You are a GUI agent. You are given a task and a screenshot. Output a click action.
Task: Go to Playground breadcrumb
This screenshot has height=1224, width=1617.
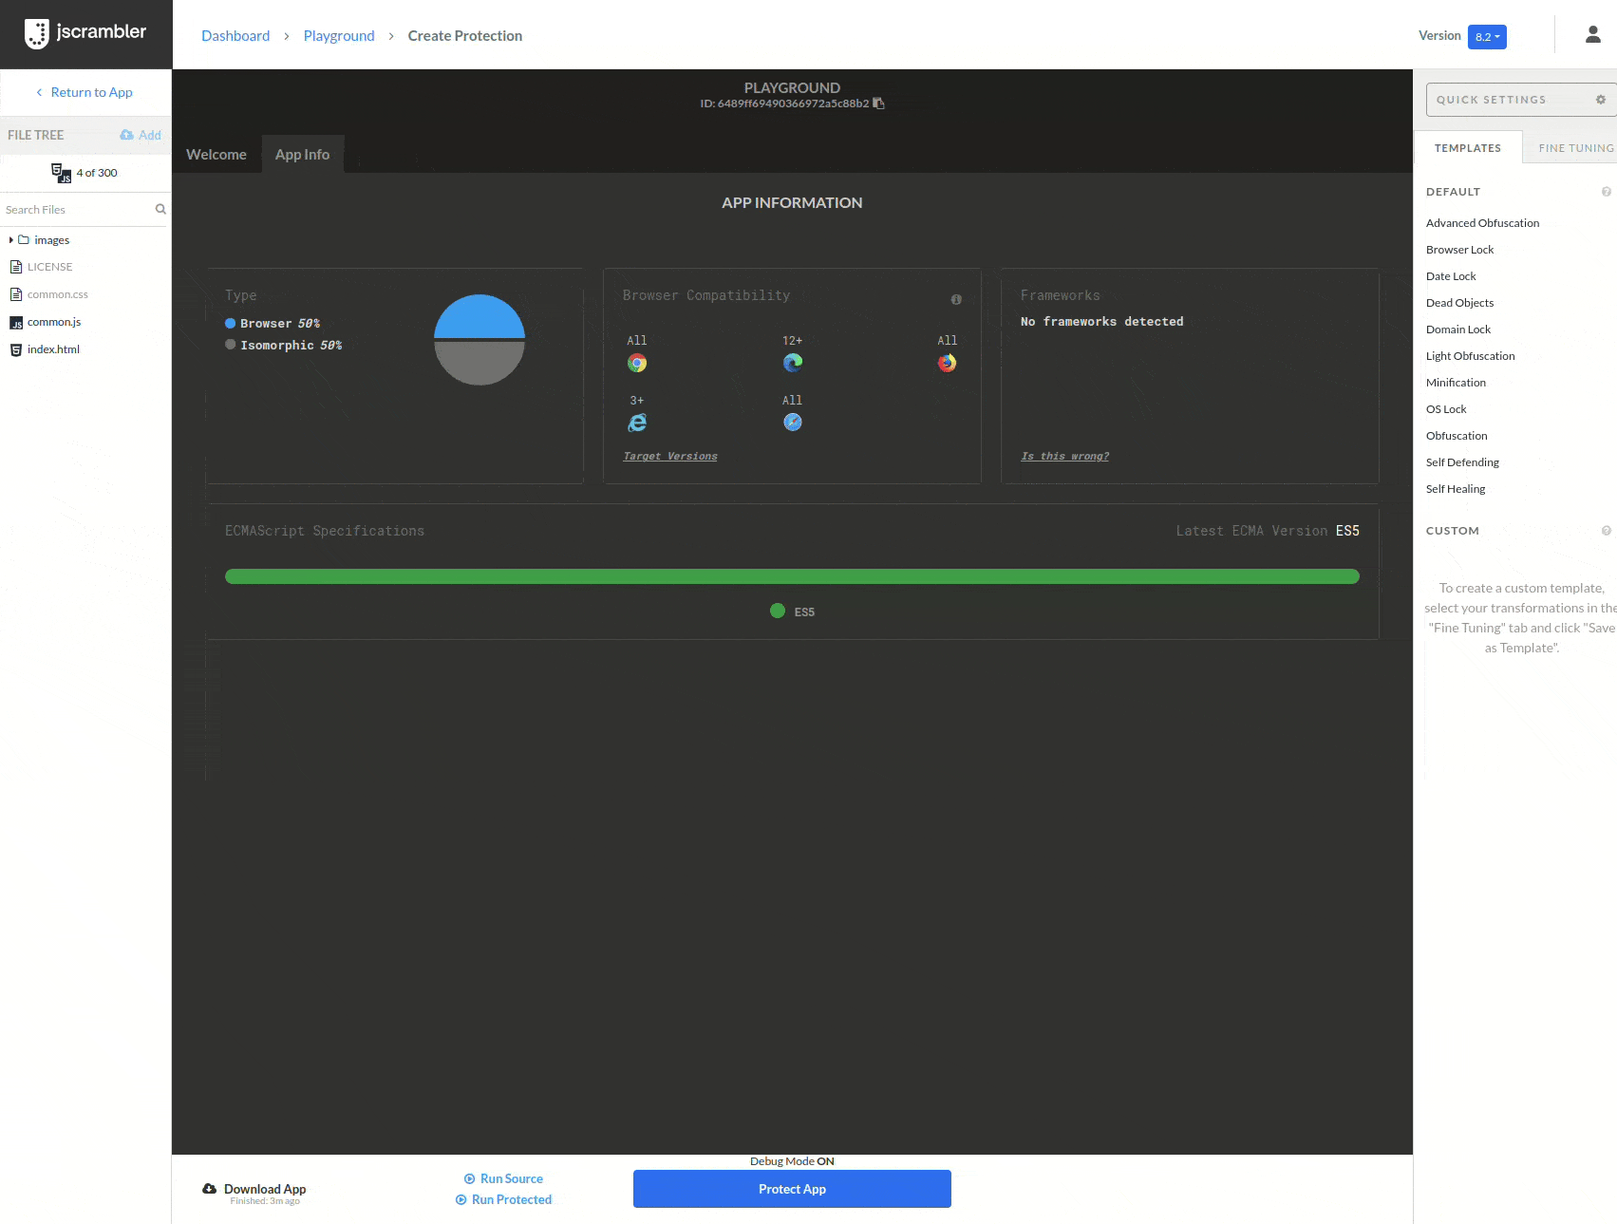[339, 36]
